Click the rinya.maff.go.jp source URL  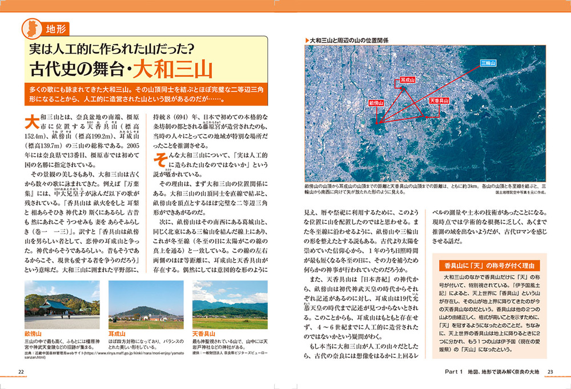104,355
